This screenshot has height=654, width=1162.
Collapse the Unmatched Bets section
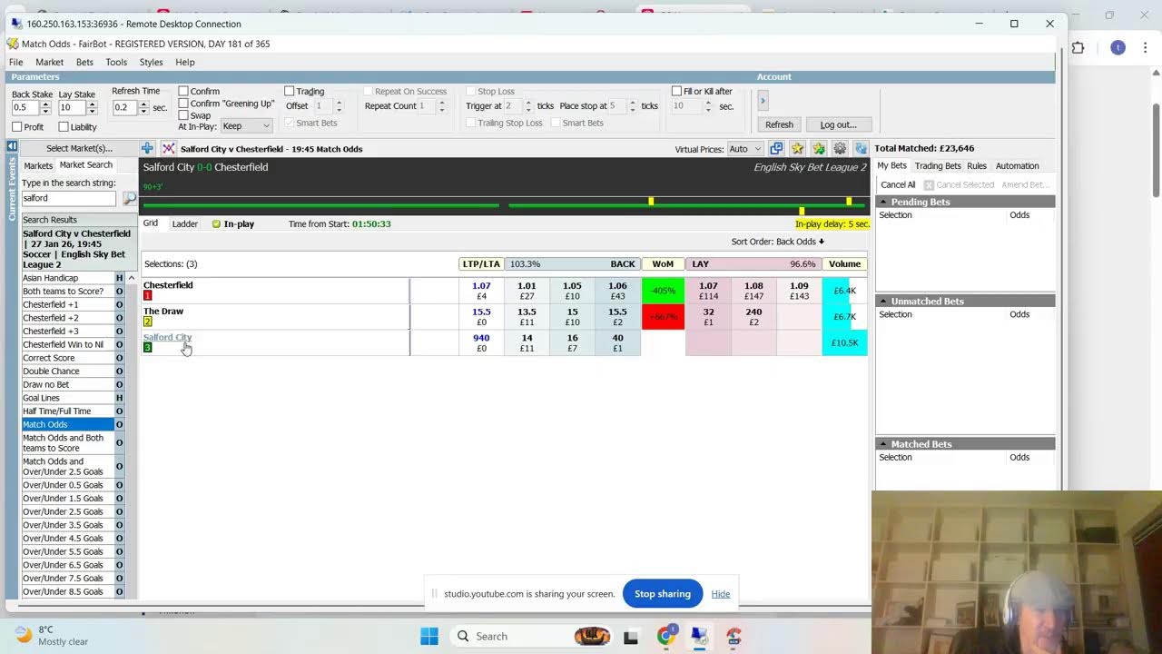pos(883,301)
